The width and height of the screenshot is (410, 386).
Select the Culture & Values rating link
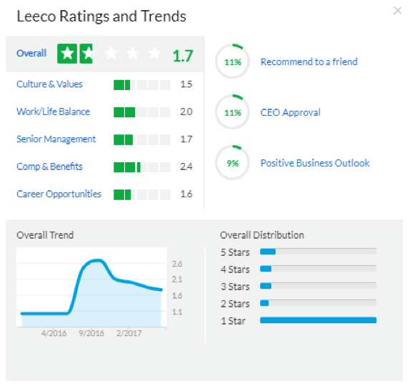[49, 84]
